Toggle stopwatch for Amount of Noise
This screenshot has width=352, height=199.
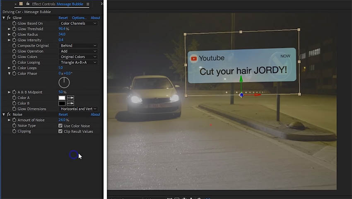14,120
